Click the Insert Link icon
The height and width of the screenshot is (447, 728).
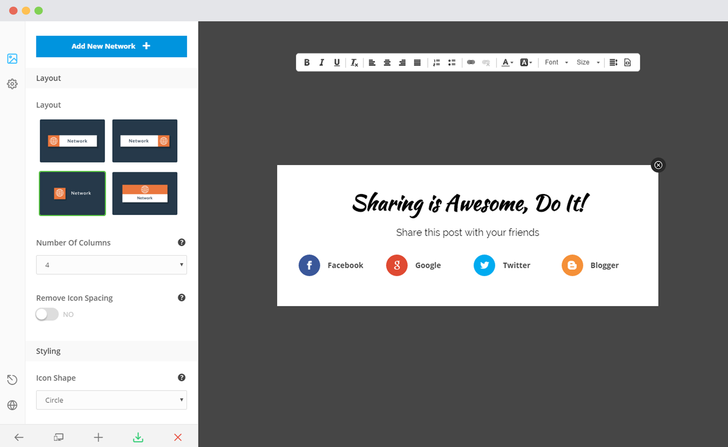click(470, 62)
